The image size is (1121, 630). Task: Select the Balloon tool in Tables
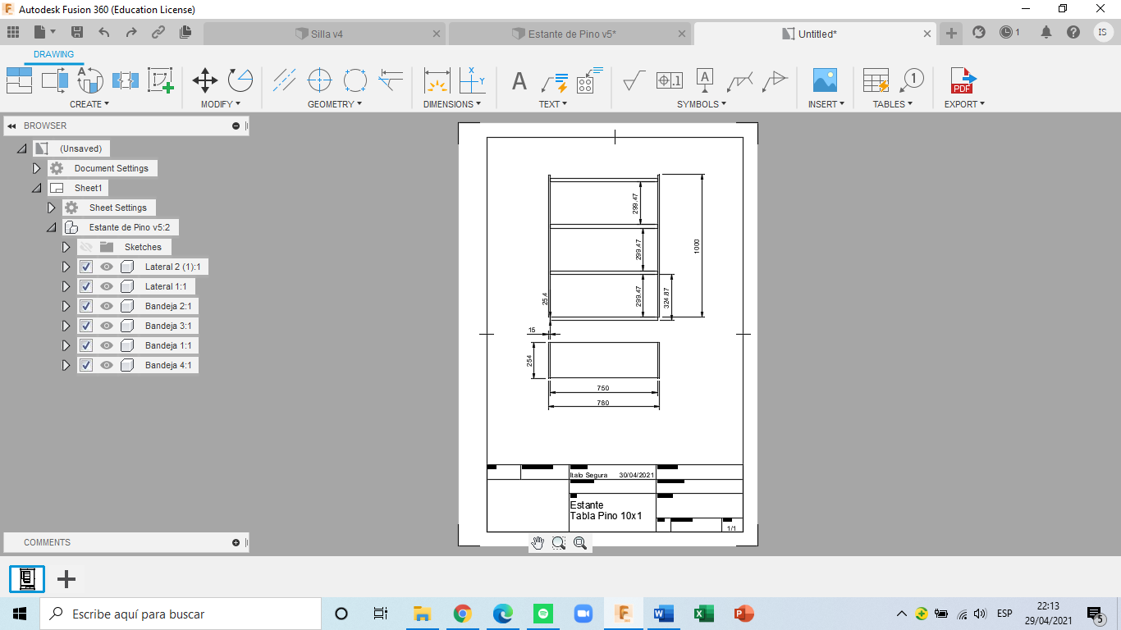tap(912, 80)
